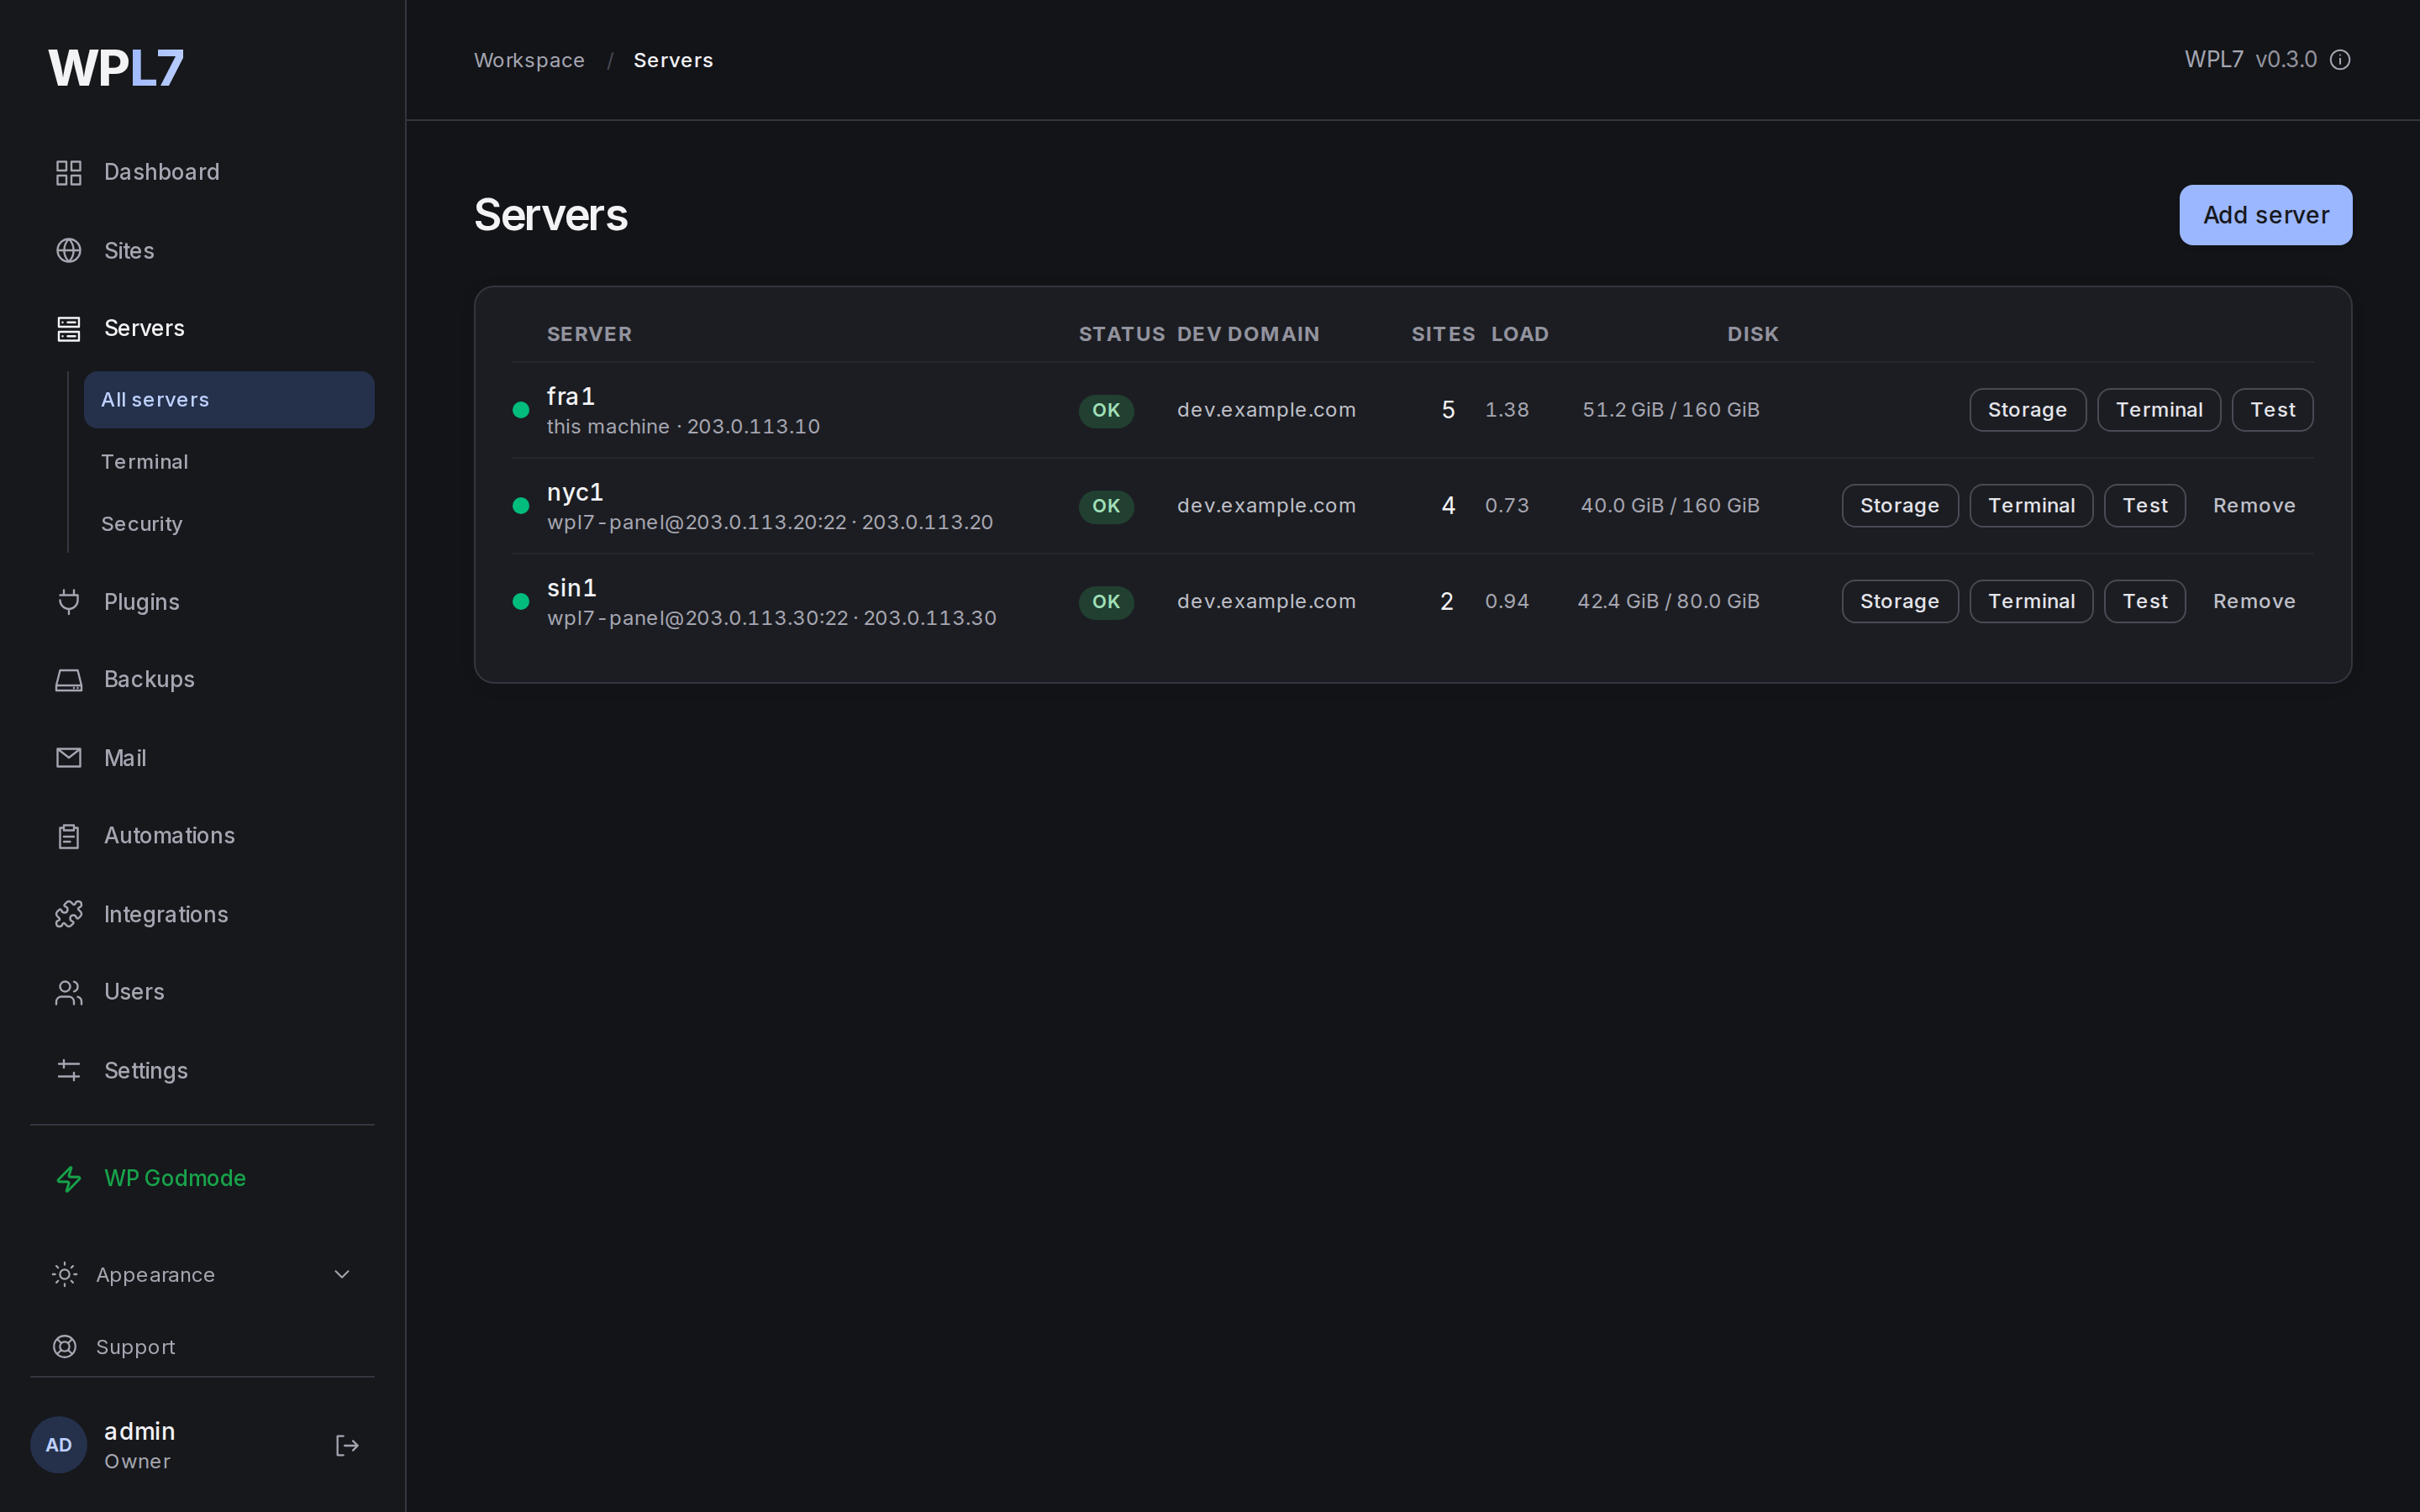The image size is (2420, 1512).
Task: Expand the Appearance chevron
Action: click(342, 1274)
